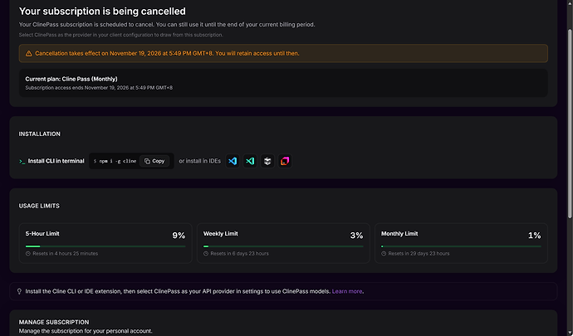
Task: Install in the Cursor IDE icon
Action: pyautogui.click(x=267, y=161)
